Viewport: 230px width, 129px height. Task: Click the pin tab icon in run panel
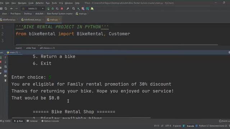tap(1, 73)
